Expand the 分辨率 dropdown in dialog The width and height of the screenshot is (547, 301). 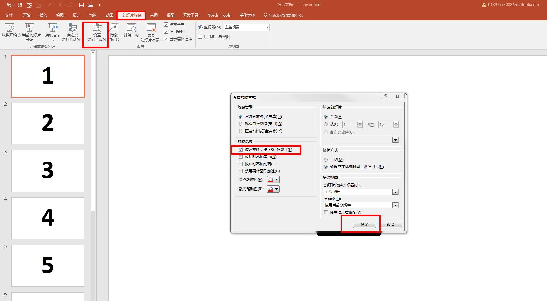pos(395,205)
